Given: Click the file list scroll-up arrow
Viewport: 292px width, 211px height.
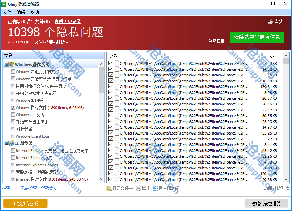Looking at the screenshot, I should tap(286, 55).
